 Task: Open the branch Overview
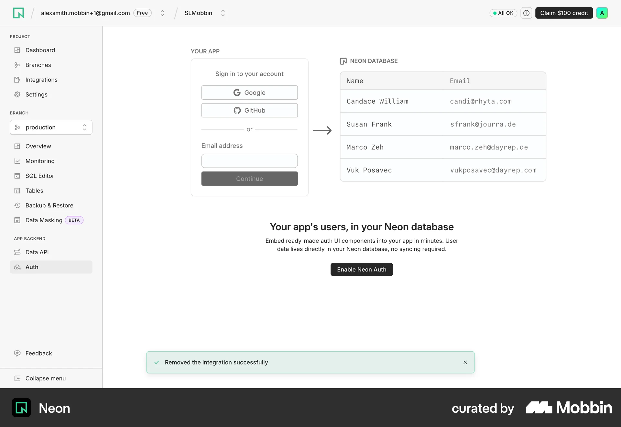tap(51, 146)
